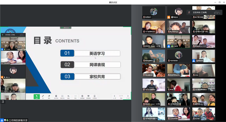This screenshot has width=226, height=122.
Task: Click blue co-host icon on 陶老师 tile
Action: click(x=194, y=61)
